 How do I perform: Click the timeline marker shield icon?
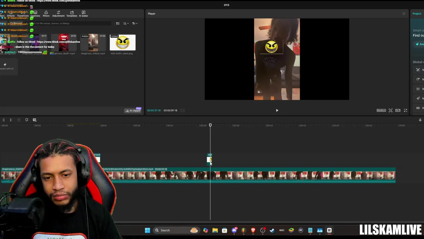coord(26,120)
